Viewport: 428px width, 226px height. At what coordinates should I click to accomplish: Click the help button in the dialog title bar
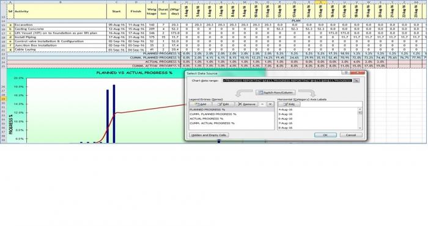[x=346, y=73]
